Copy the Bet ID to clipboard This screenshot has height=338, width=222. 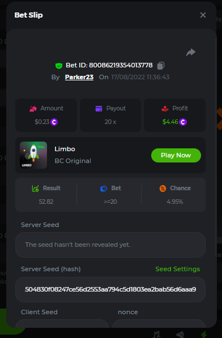pyautogui.click(x=161, y=66)
